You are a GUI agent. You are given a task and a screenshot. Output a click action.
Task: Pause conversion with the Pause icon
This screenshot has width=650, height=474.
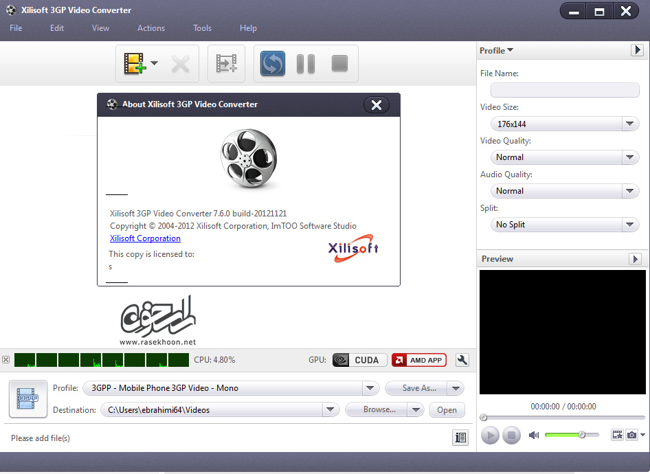click(x=306, y=64)
